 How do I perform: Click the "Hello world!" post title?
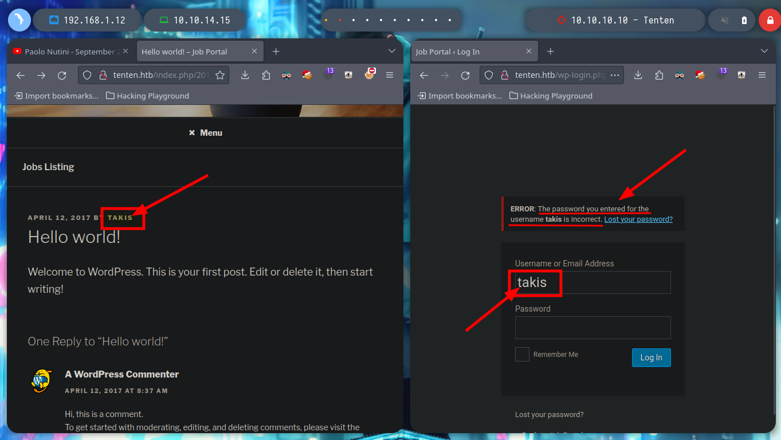coord(74,237)
